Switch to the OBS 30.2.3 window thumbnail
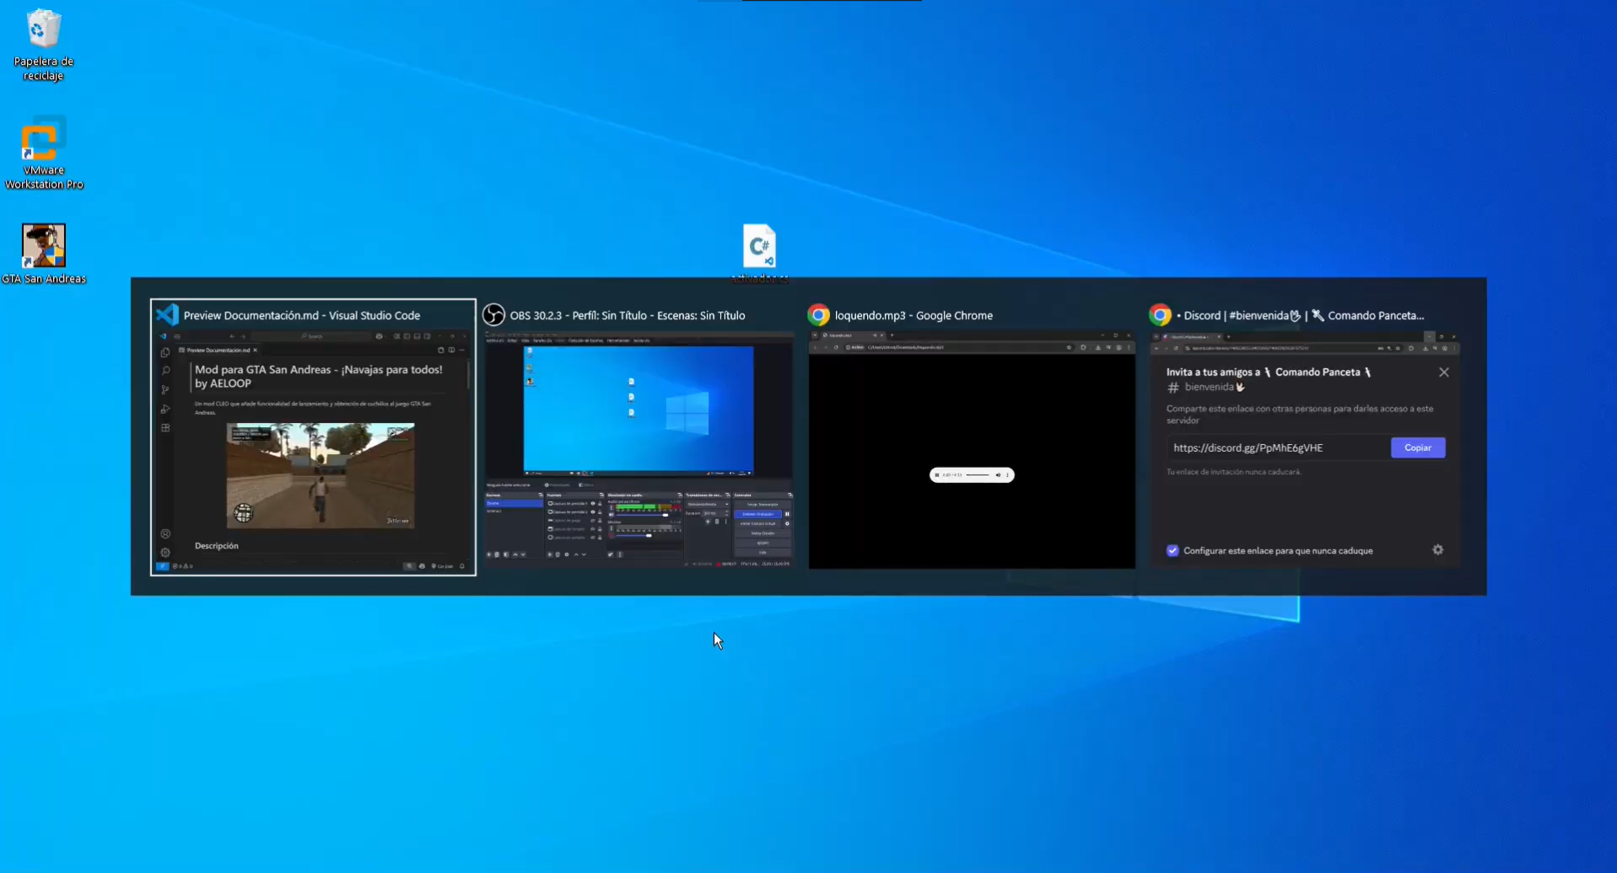Image resolution: width=1617 pixels, height=873 pixels. point(639,448)
